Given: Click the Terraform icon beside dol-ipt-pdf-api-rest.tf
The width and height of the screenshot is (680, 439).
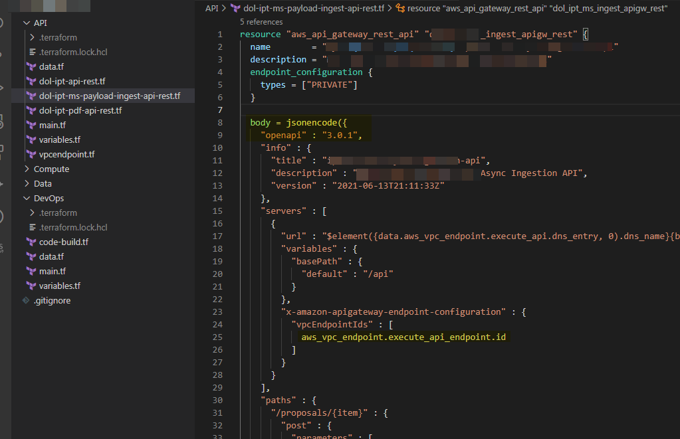Looking at the screenshot, I should (31, 110).
